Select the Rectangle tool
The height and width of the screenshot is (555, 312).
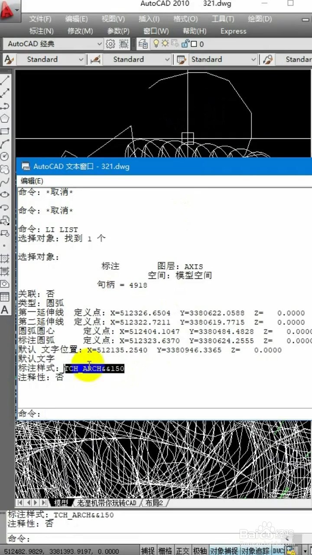[5, 131]
